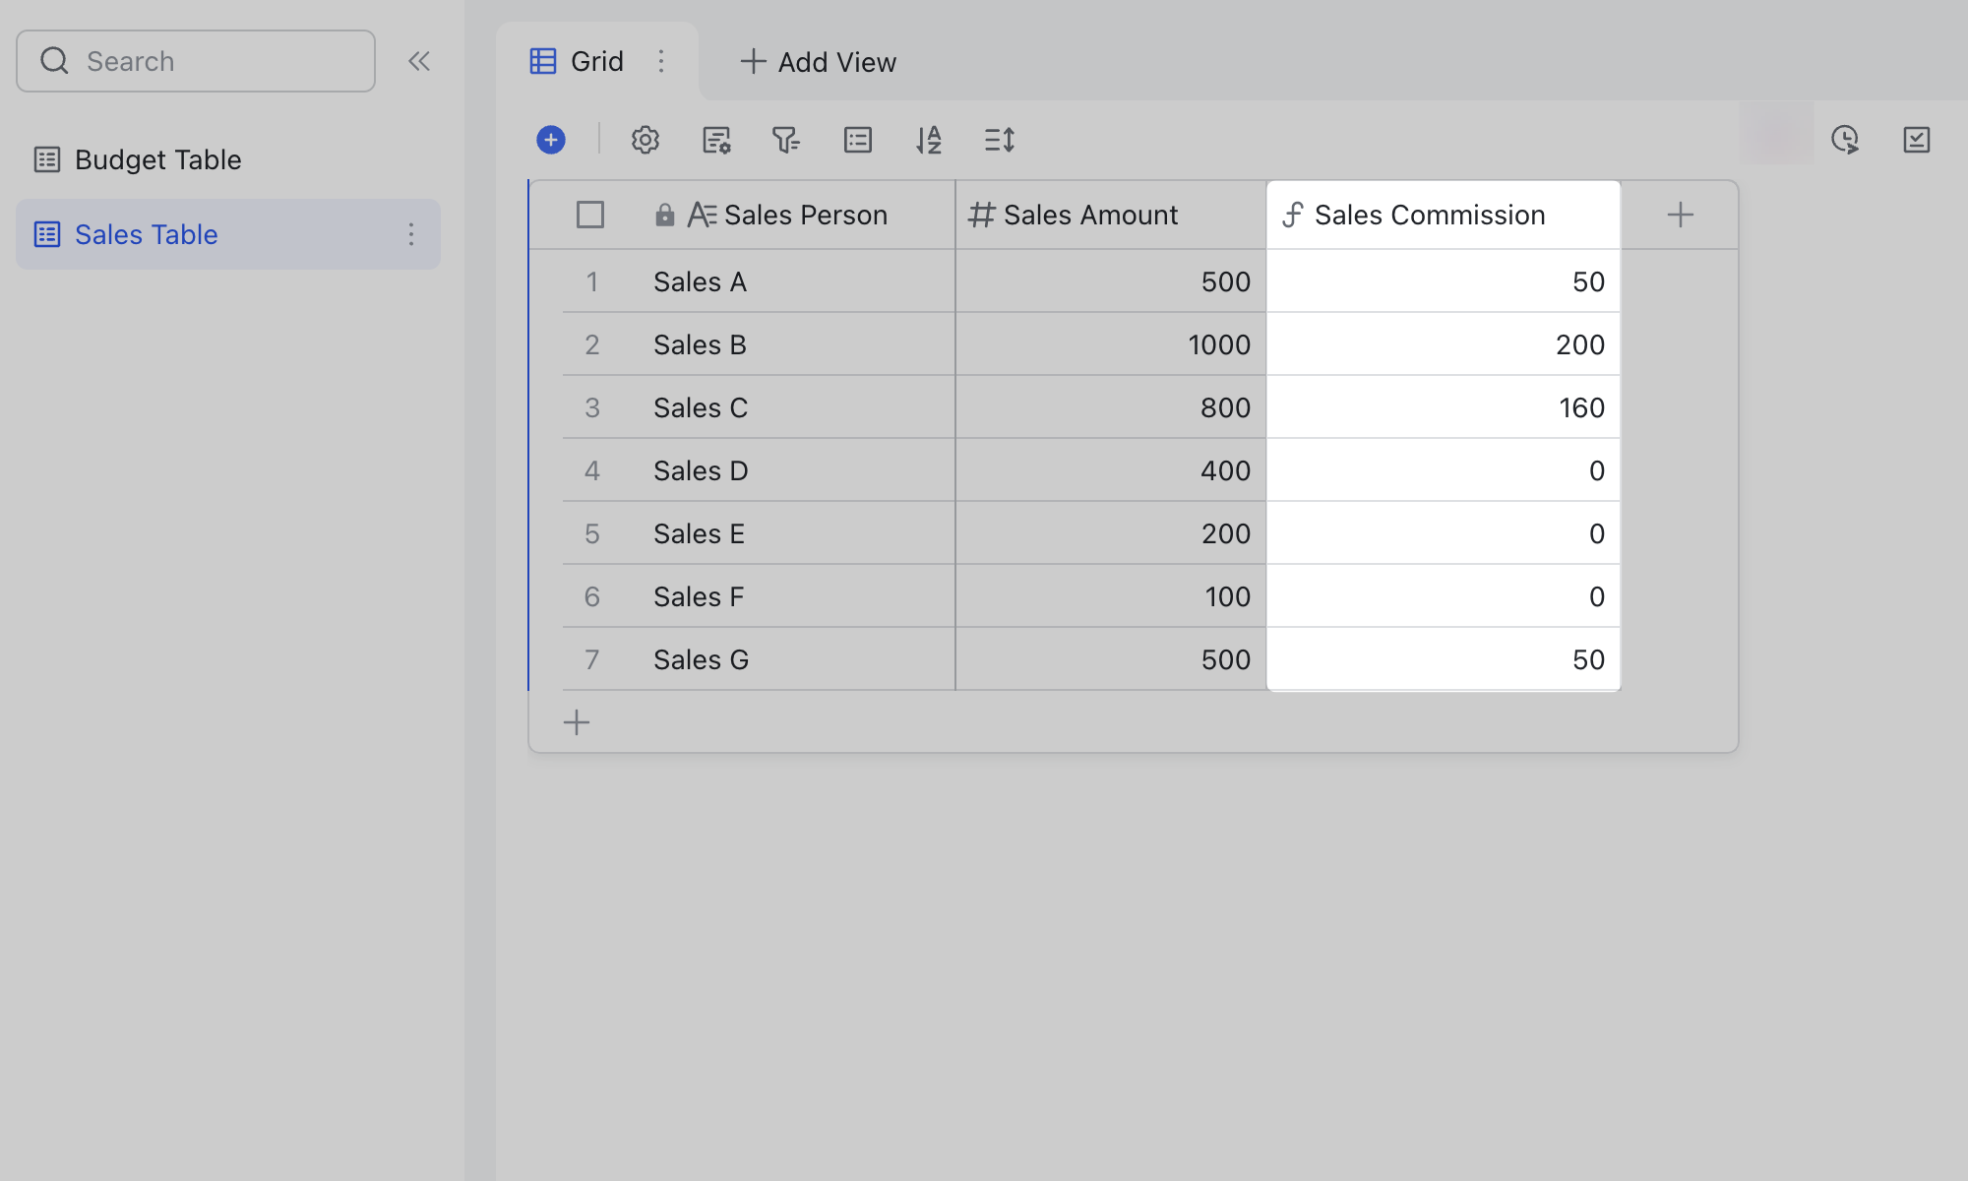Click the row expand/form settings icon
1968x1181 pixels.
coord(715,140)
